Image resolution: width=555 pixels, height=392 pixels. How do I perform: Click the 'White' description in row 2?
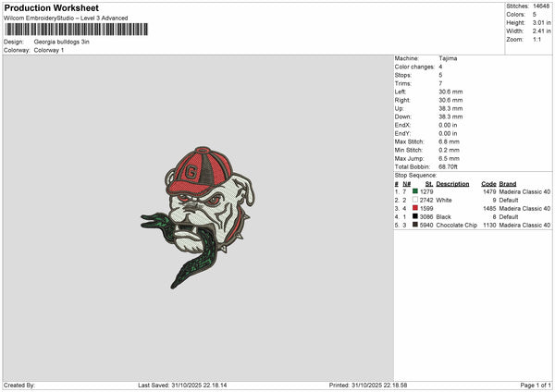click(x=444, y=201)
